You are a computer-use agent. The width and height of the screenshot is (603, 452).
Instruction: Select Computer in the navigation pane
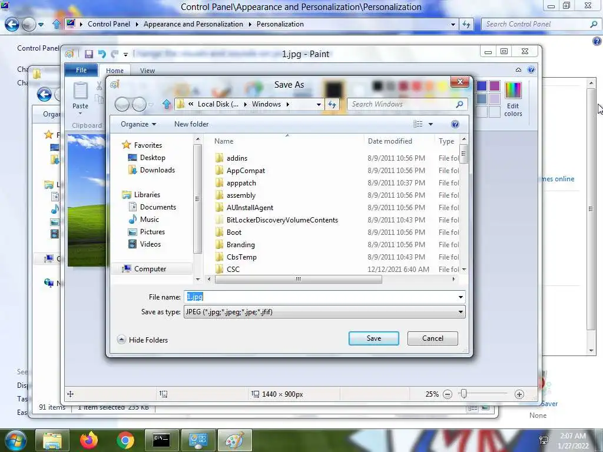[x=150, y=268]
